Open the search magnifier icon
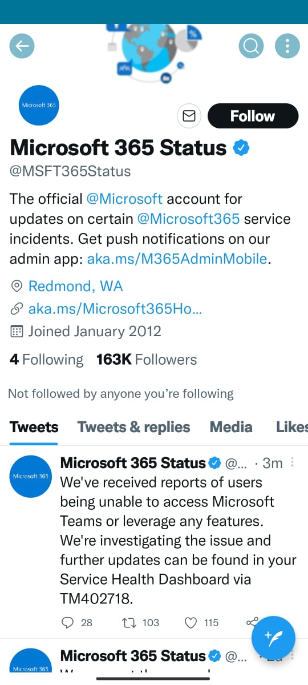 pyautogui.click(x=251, y=46)
